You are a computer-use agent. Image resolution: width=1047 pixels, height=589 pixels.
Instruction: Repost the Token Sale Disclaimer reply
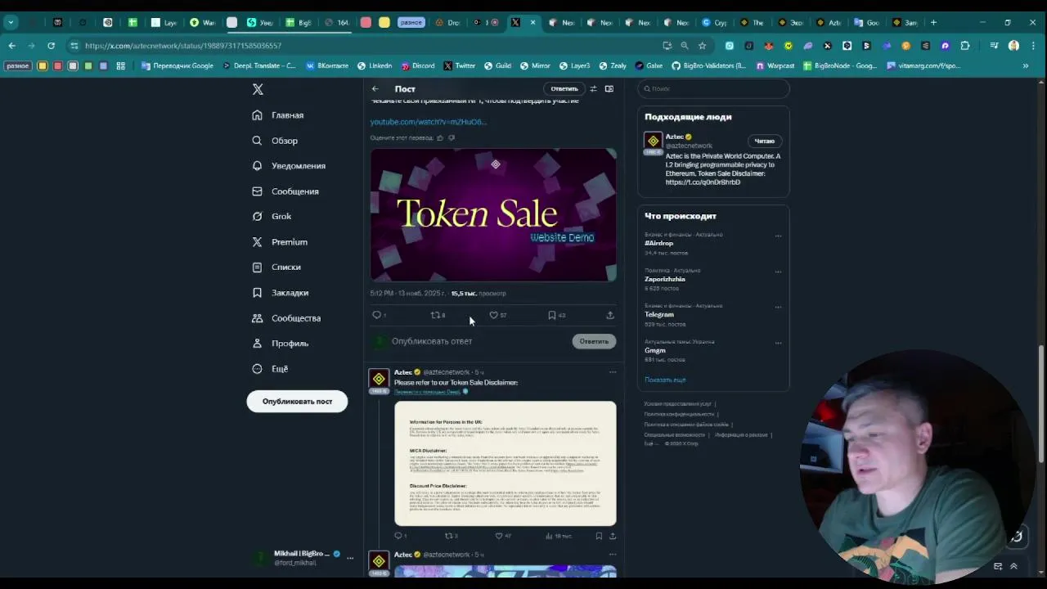448,536
